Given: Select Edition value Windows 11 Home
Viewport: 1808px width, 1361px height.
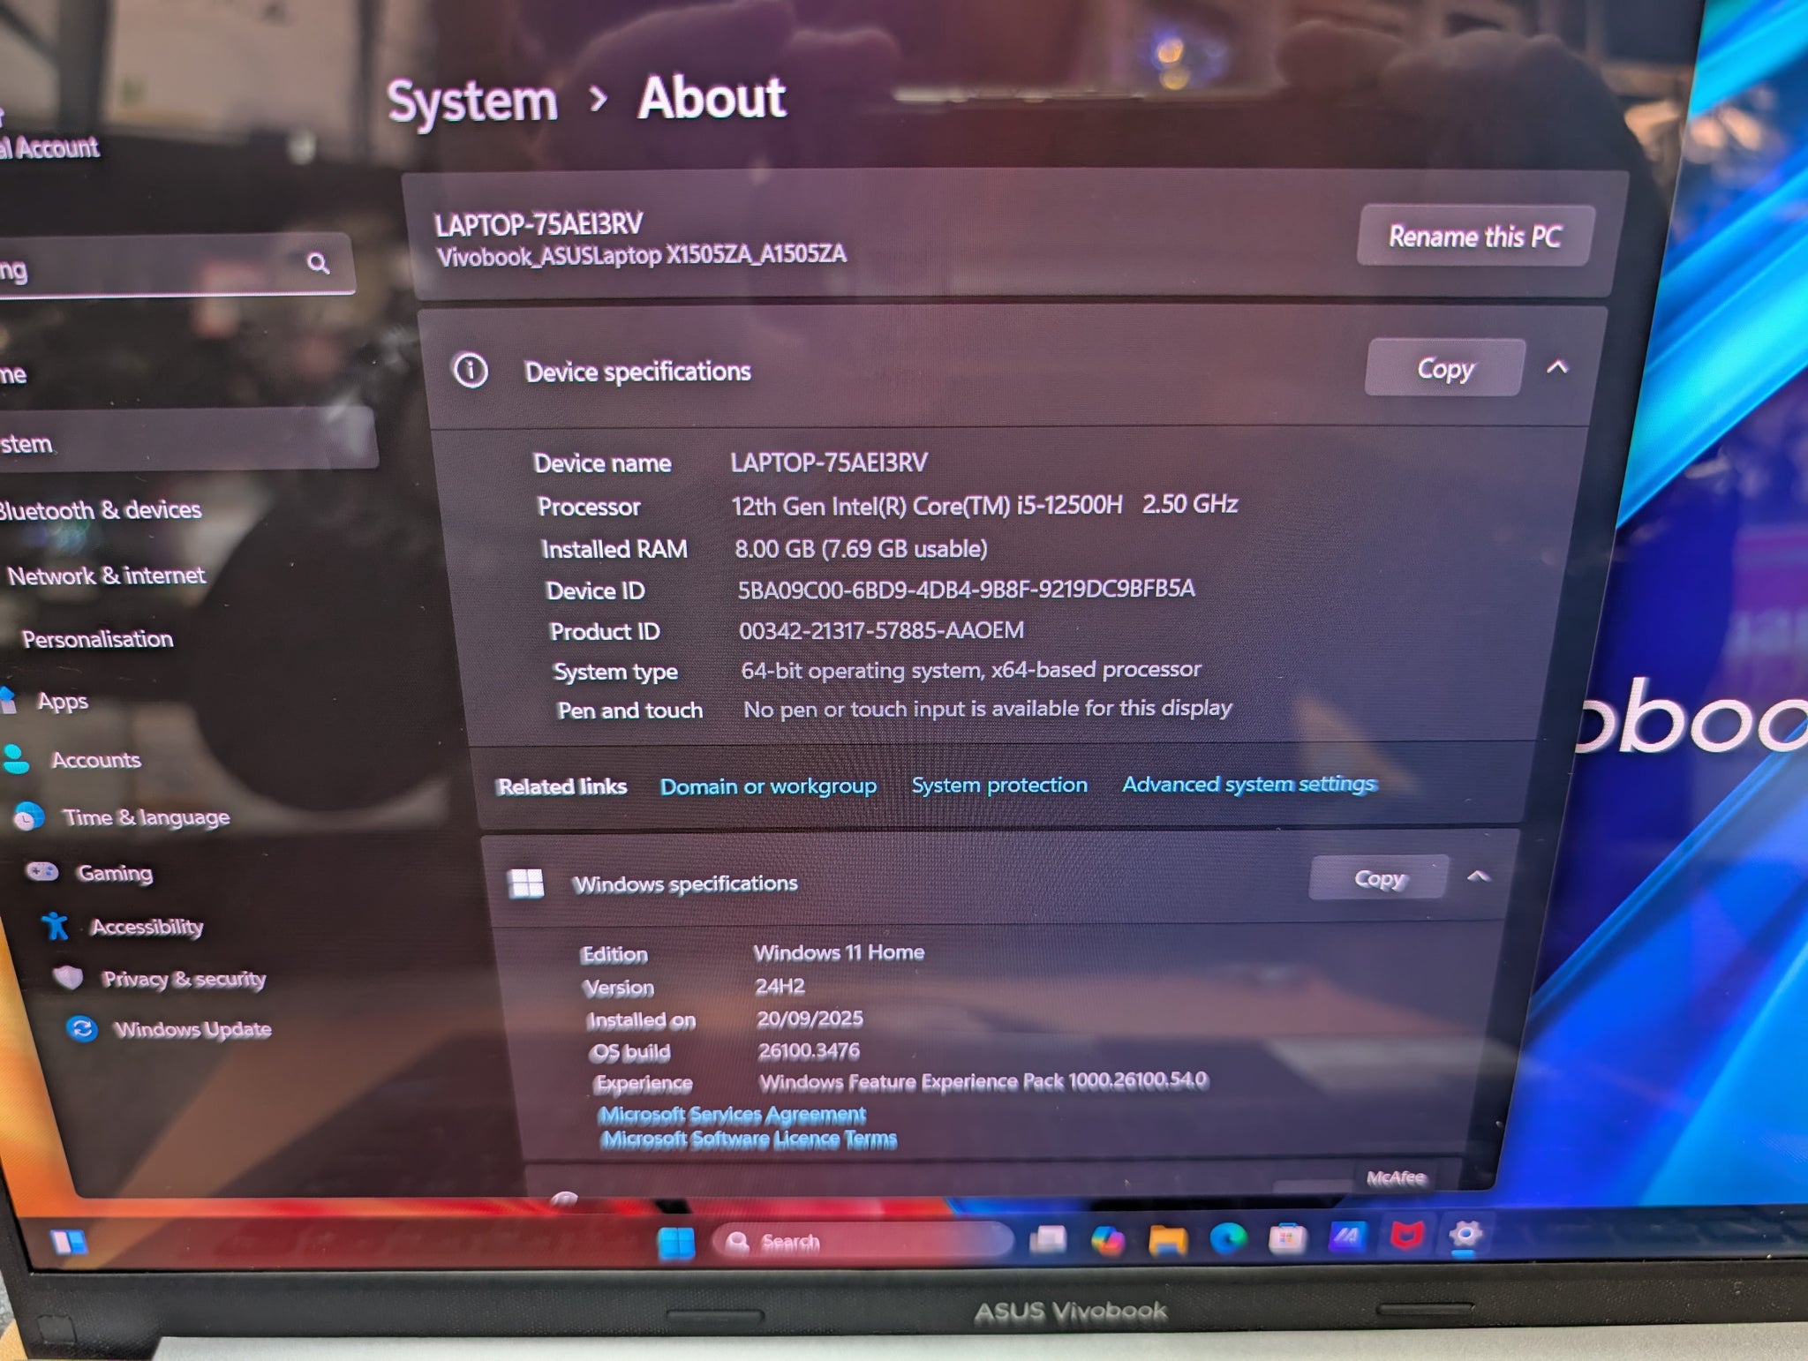Looking at the screenshot, I should pyautogui.click(x=839, y=952).
